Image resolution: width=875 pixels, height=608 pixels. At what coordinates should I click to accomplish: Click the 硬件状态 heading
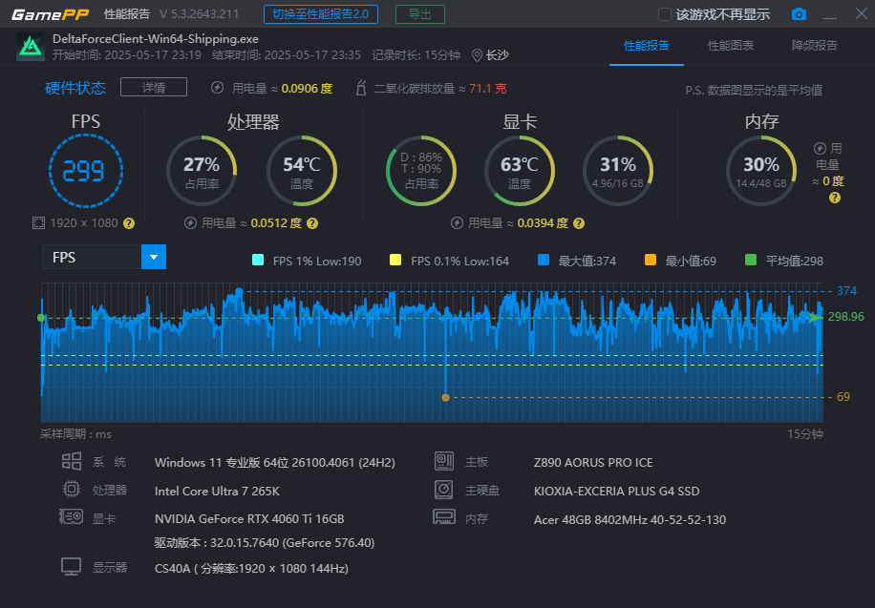tap(75, 88)
